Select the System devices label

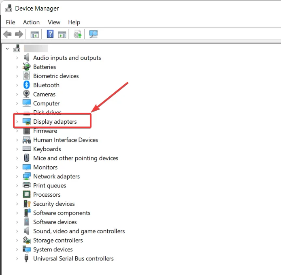pyautogui.click(x=53, y=249)
